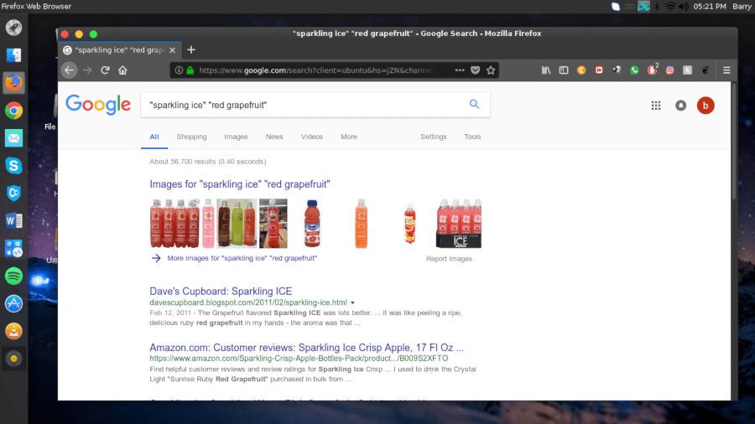Switch to the Videos results tab

(312, 137)
